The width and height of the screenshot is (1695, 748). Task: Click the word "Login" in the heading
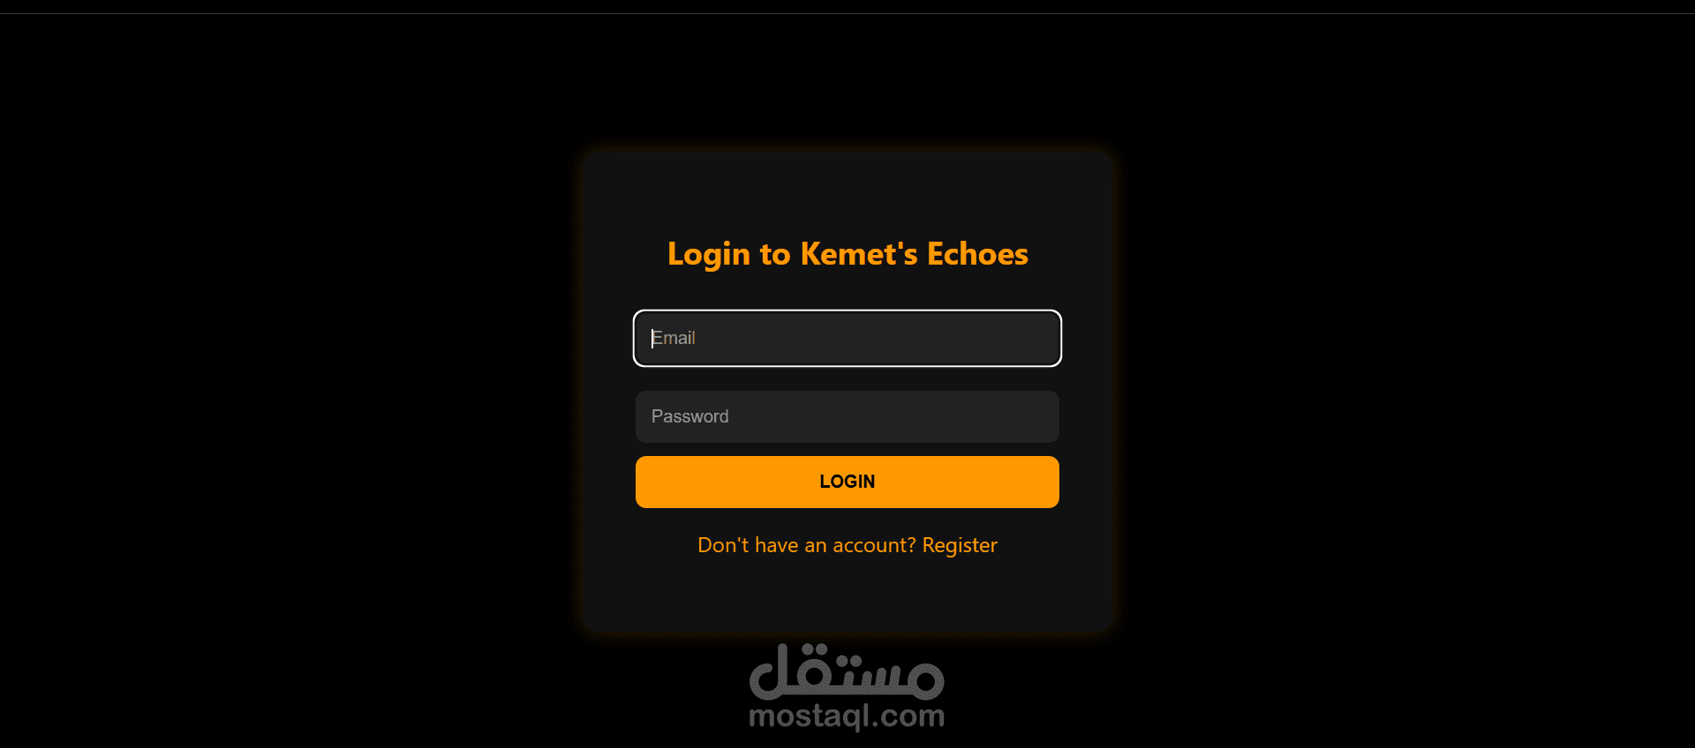click(709, 254)
